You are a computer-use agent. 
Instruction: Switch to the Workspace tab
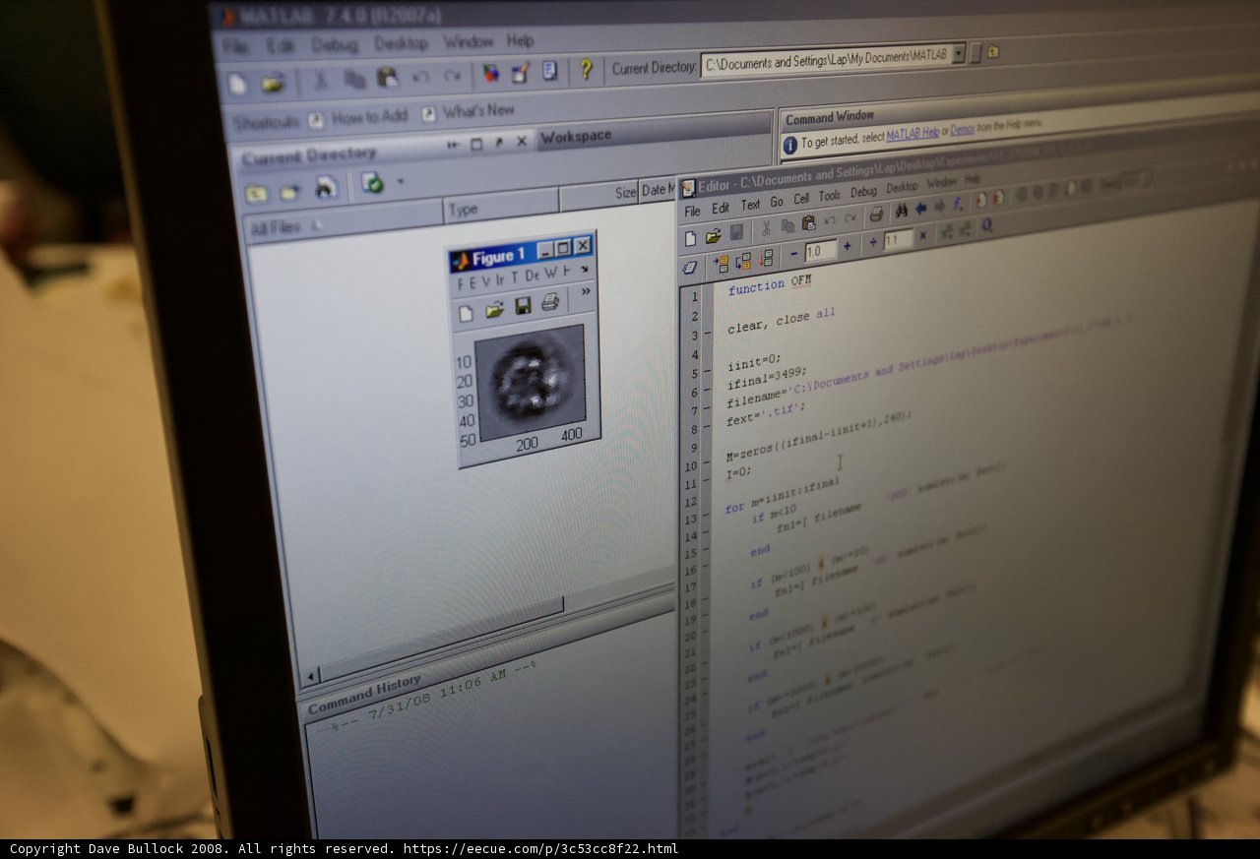576,136
